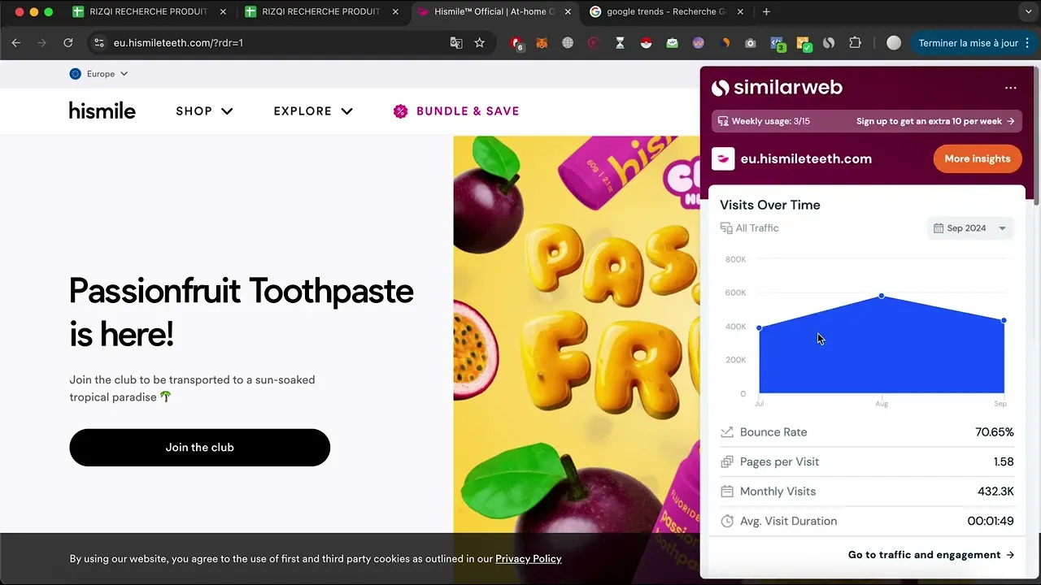Viewport: 1041px width, 585px height.
Task: View site information icon in address bar
Action: tap(99, 43)
